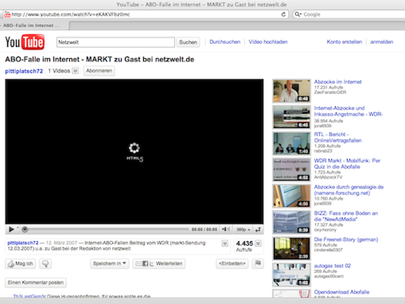
Task: Open the Durchsuchen link
Action: pos(225,42)
